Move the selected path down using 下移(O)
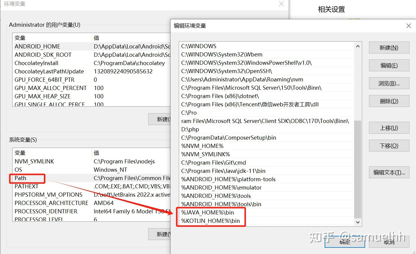Viewport: 416px width, 254px height. click(x=389, y=146)
